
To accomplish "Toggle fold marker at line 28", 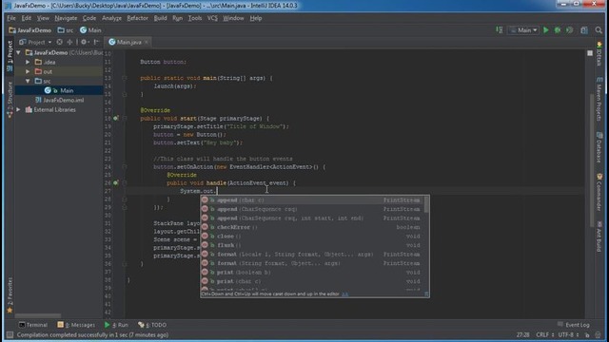I will tap(125, 199).
